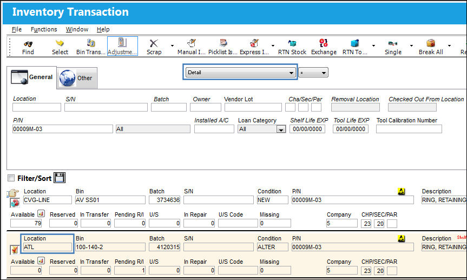Toggle the checked ATL record checkbox
The width and height of the screenshot is (467, 280).
point(14,249)
